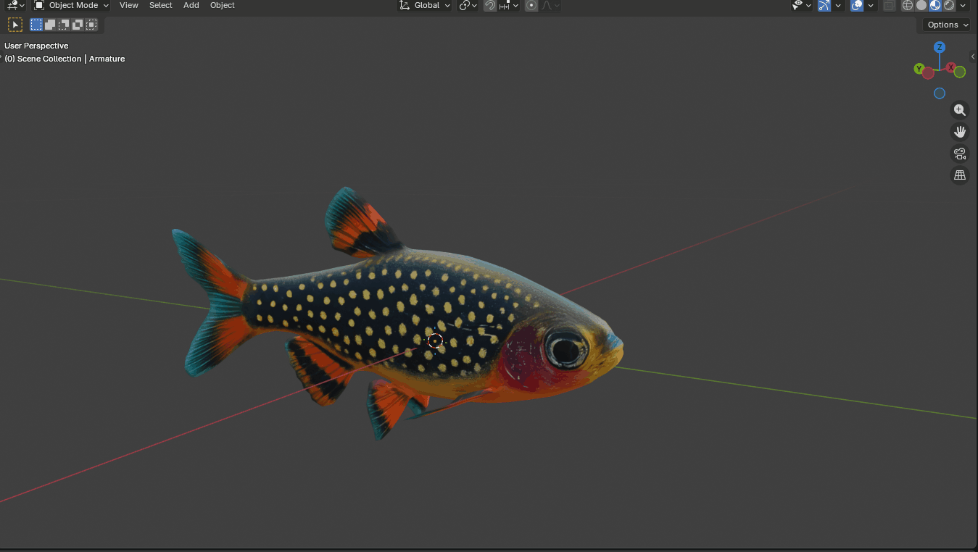The width and height of the screenshot is (978, 552).
Task: Open the View menu
Action: (x=129, y=5)
